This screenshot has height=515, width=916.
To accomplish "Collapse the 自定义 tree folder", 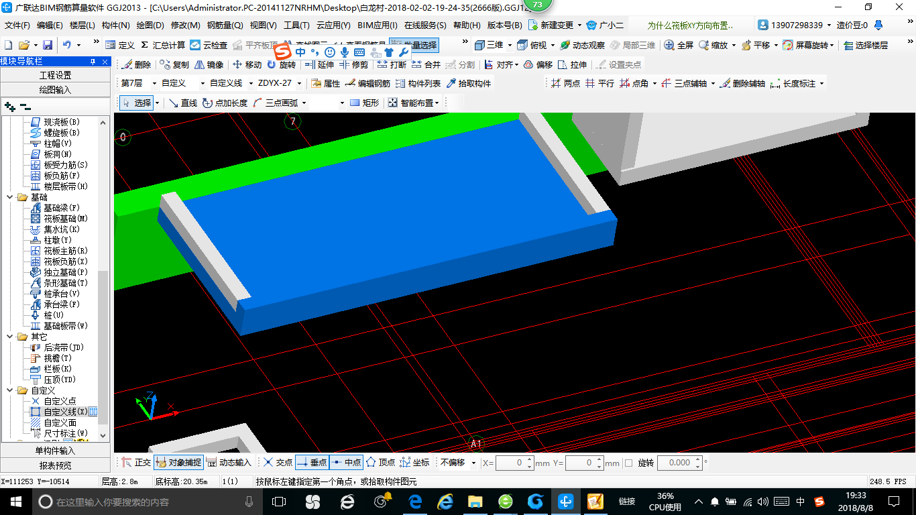I will [x=10, y=390].
